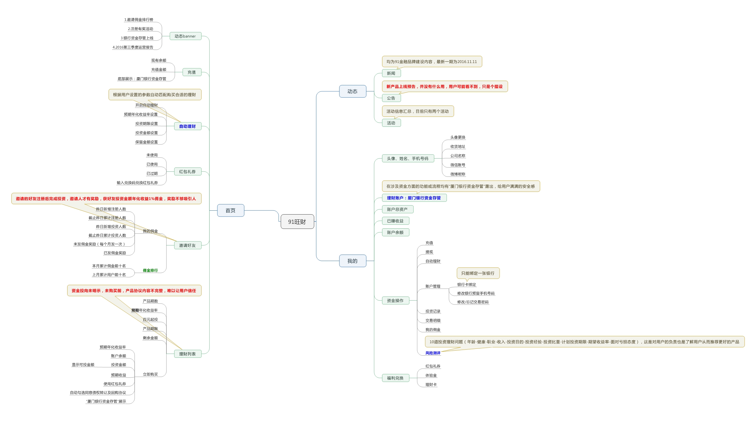Select 理财账户：厦门银行资金存管 node

[x=414, y=198]
